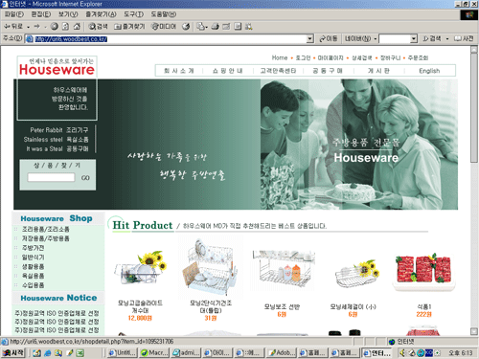Viewport: 479px width, 359px height.
Task: Click the Stop loading icon
Action: coord(55,27)
